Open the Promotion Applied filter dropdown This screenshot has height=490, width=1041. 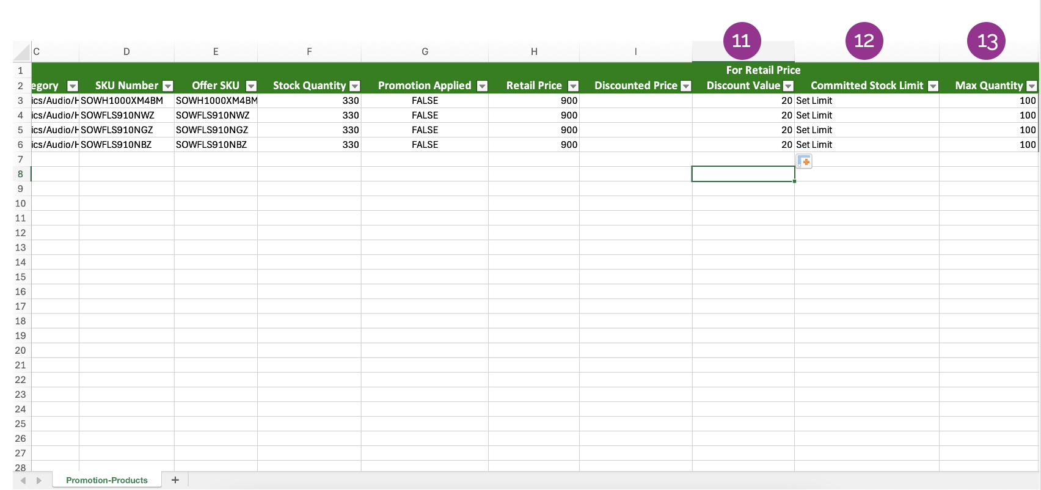[x=482, y=86]
